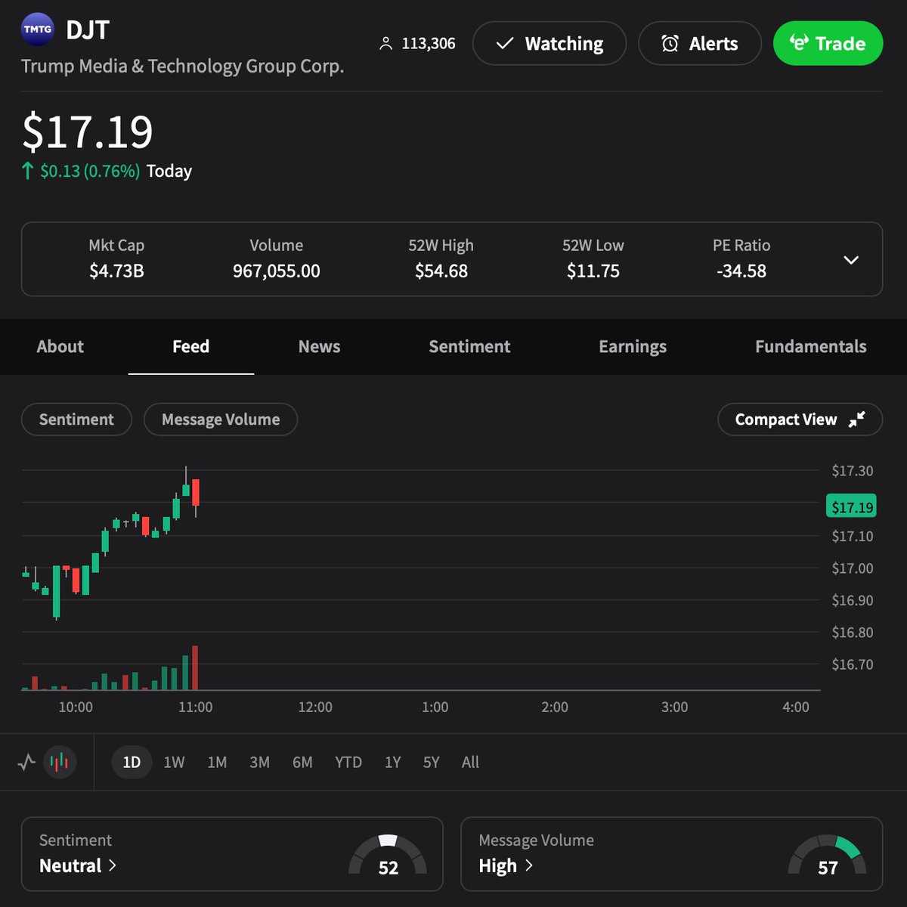Open the Alerts button
The height and width of the screenshot is (907, 907).
pyautogui.click(x=699, y=43)
